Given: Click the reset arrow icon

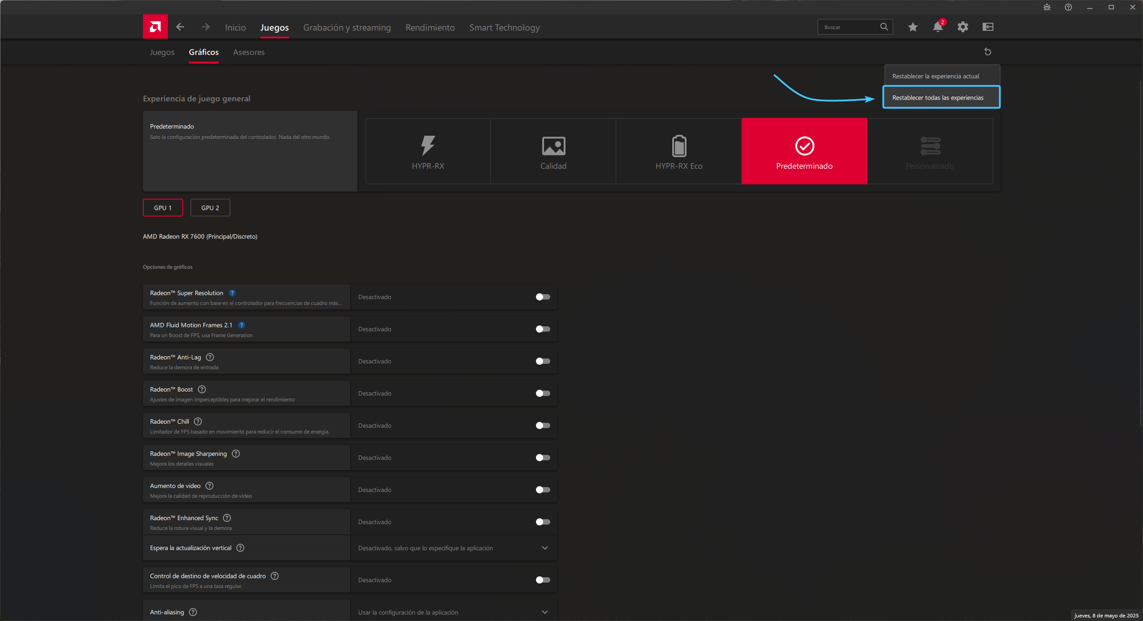Looking at the screenshot, I should click(988, 52).
